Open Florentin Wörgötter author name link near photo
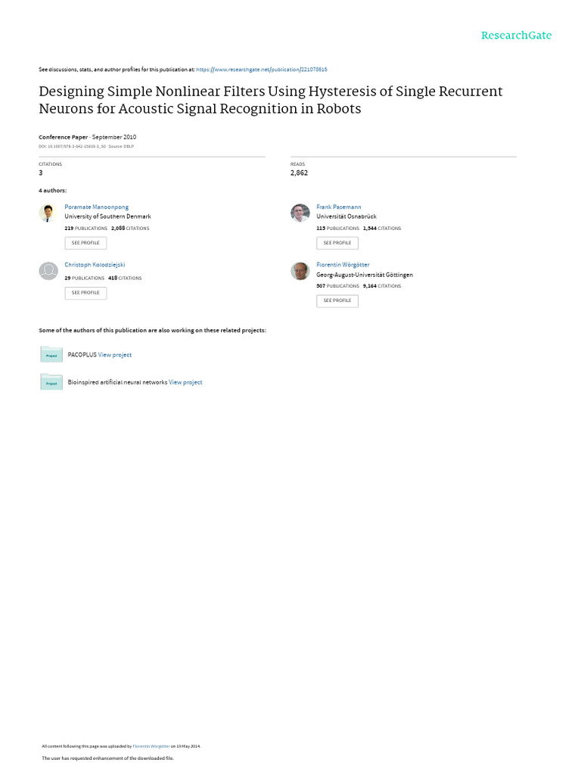The width and height of the screenshot is (581, 775). pyautogui.click(x=343, y=265)
